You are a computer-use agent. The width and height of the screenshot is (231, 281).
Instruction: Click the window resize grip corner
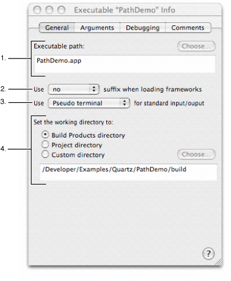(218, 262)
